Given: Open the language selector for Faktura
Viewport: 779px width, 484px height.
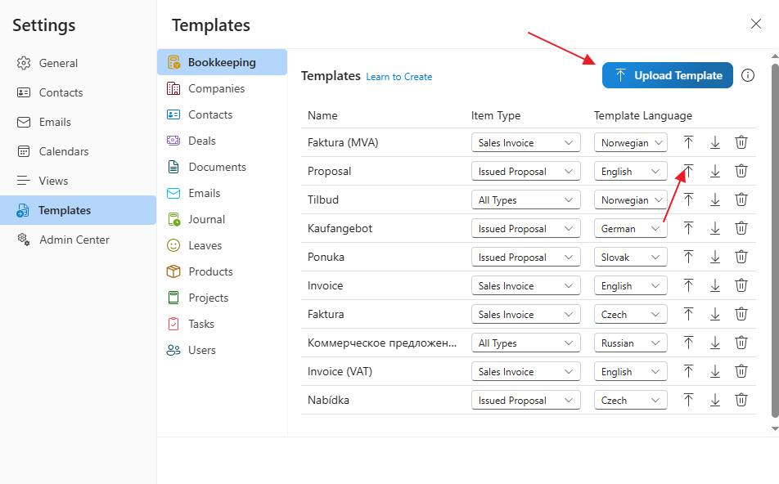Looking at the screenshot, I should 630,314.
